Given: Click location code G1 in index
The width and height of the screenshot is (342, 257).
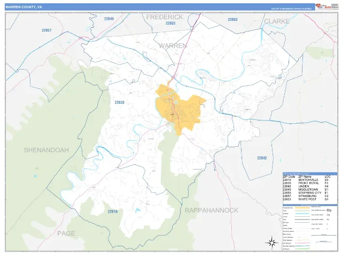Looking at the screenshot, I should (x=327, y=199).
